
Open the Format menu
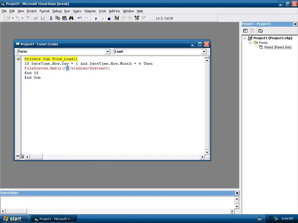(x=45, y=11)
